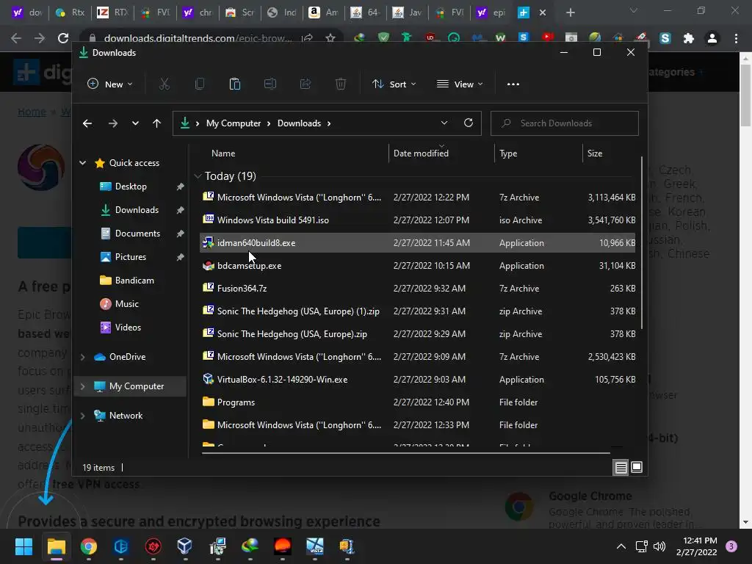Go forward with the Explorer forward arrow
752x564 pixels.
(x=112, y=123)
